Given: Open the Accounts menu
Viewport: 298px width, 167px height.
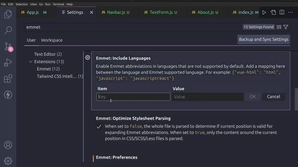Looking at the screenshot, I should [x=8, y=145].
